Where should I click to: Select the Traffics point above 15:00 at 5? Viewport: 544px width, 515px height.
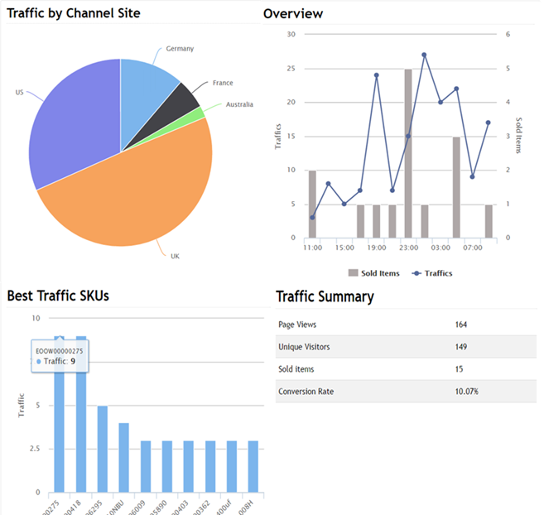[344, 204]
